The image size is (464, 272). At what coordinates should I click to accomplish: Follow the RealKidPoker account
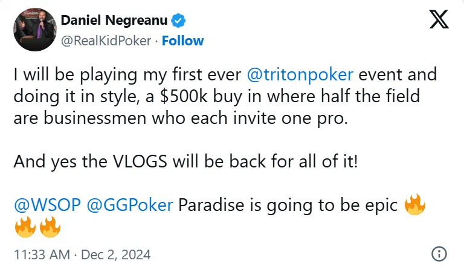pyautogui.click(x=183, y=41)
